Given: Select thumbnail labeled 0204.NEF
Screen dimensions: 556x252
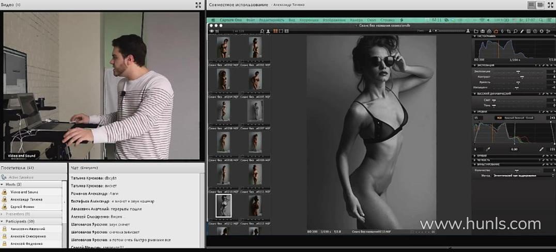Looking at the screenshot, I should coord(223,79).
